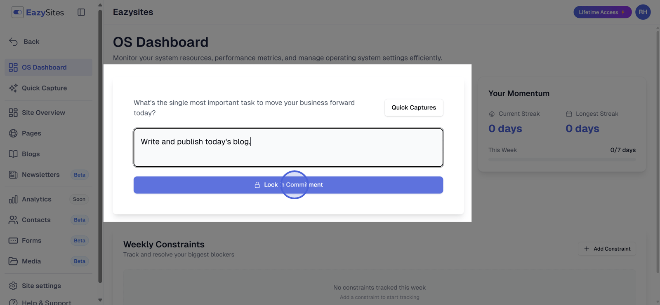Open Blogs book icon
Image resolution: width=660 pixels, height=305 pixels.
pos(13,154)
